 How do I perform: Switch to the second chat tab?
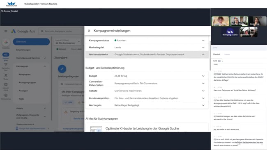pyautogui.click(x=227, y=55)
